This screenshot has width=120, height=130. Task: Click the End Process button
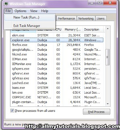(x=97, y=112)
